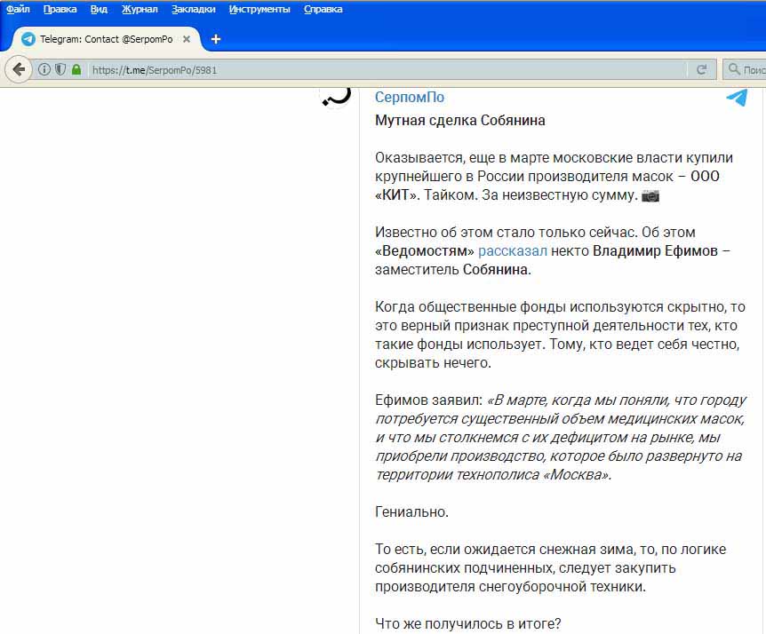766x634 pixels.
Task: Open the Журнал menu
Action: click(140, 9)
